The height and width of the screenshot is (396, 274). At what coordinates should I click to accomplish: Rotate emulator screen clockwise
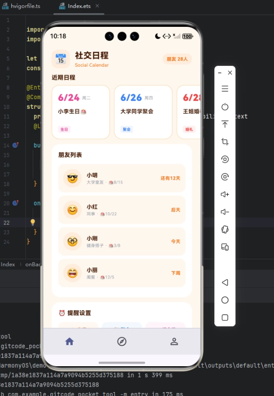point(225,177)
